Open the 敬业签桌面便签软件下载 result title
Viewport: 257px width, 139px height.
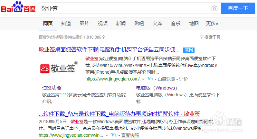point(109,49)
